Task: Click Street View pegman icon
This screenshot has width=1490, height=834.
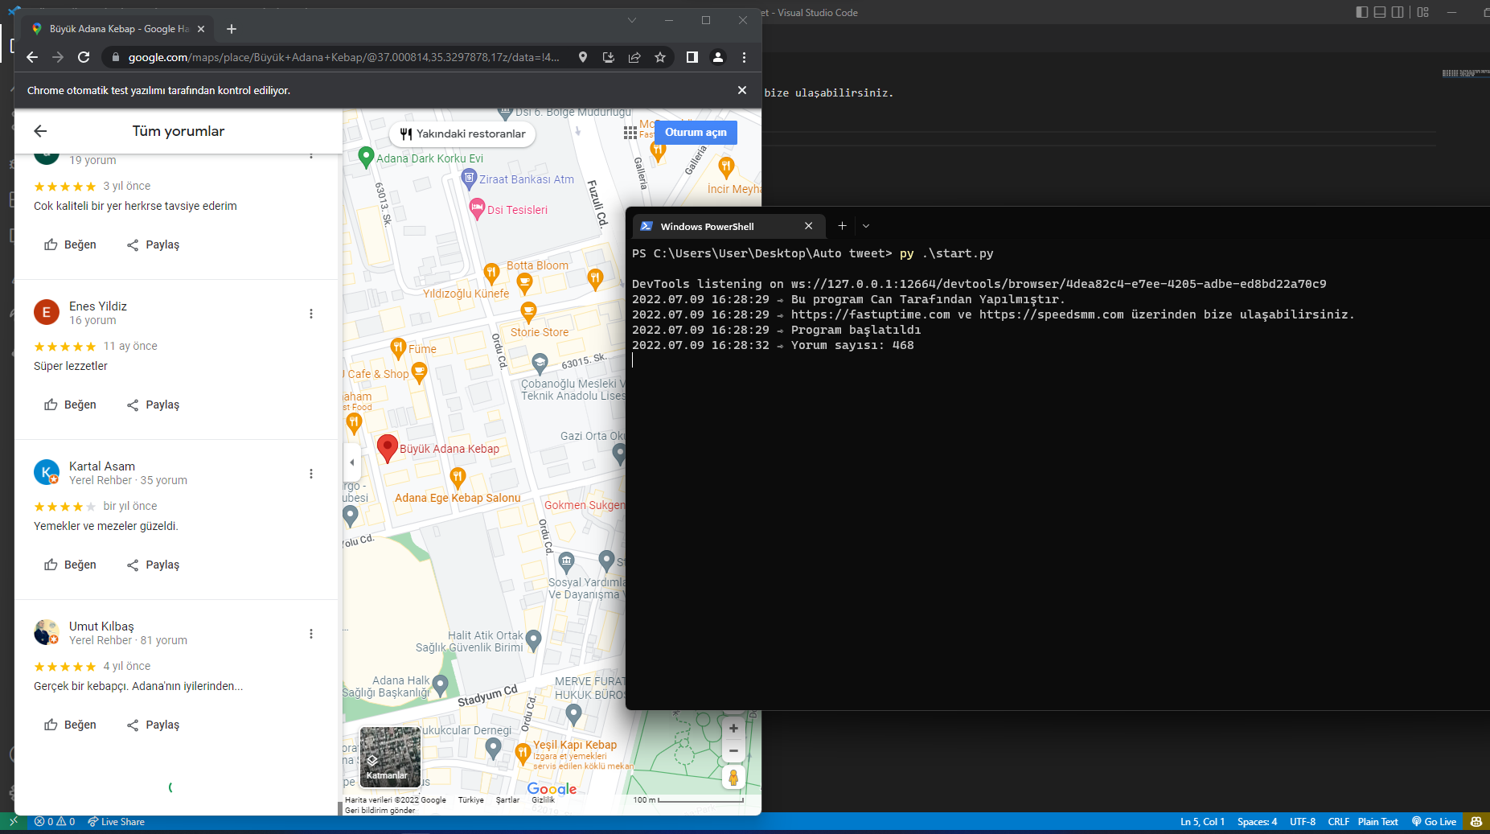Action: [x=733, y=778]
